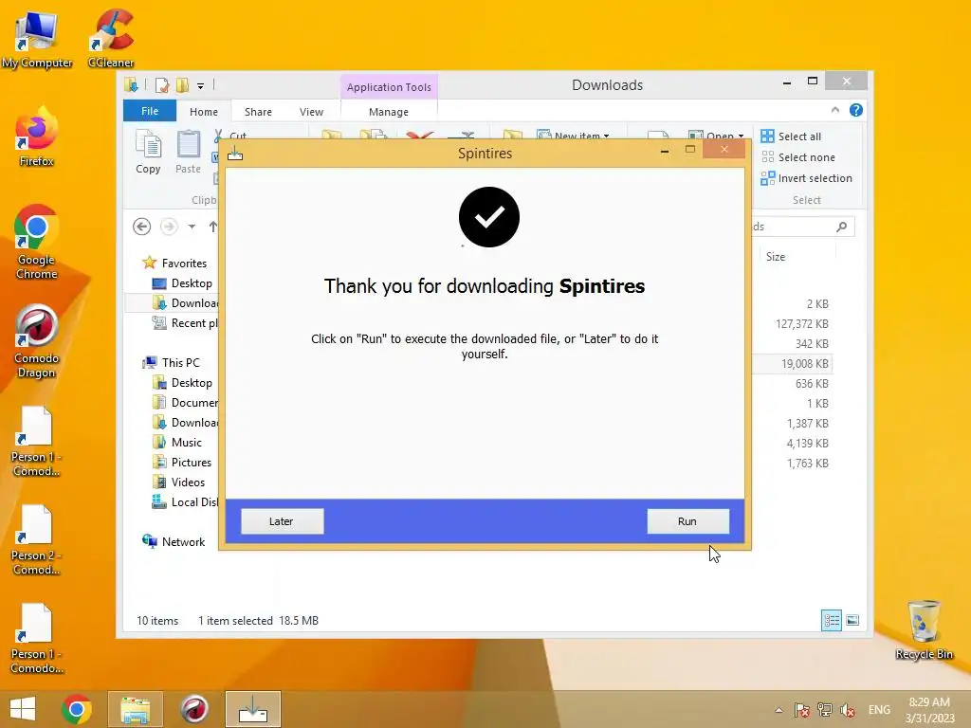Launch Google Chrome desktop shortcut

37,242
